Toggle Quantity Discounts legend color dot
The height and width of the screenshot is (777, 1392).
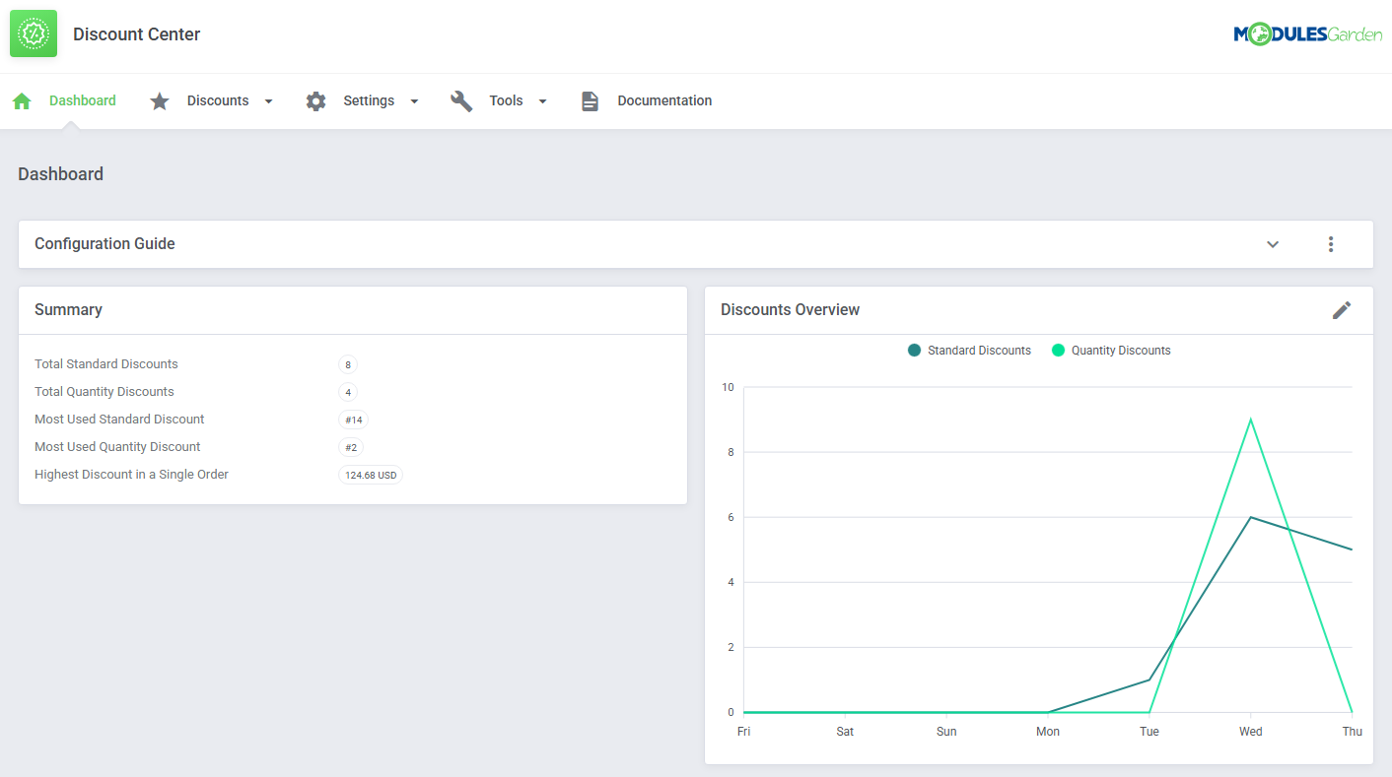(x=1058, y=351)
